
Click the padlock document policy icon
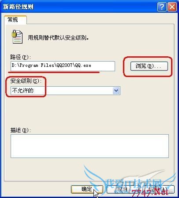point(17,37)
